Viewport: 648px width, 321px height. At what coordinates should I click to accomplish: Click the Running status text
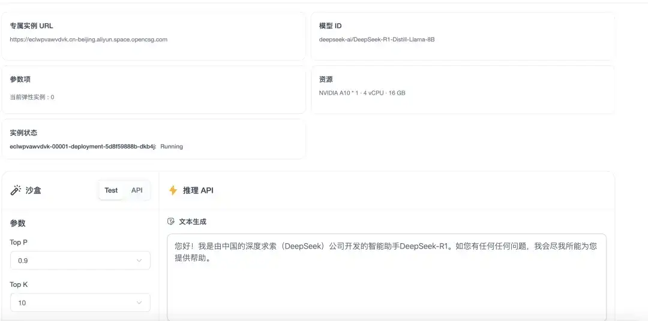(x=172, y=147)
